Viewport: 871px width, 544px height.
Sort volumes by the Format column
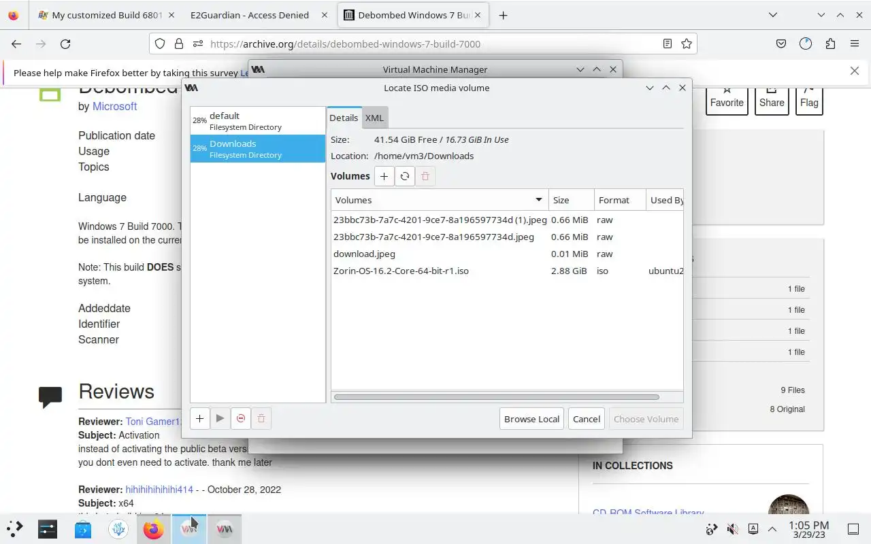(620, 200)
